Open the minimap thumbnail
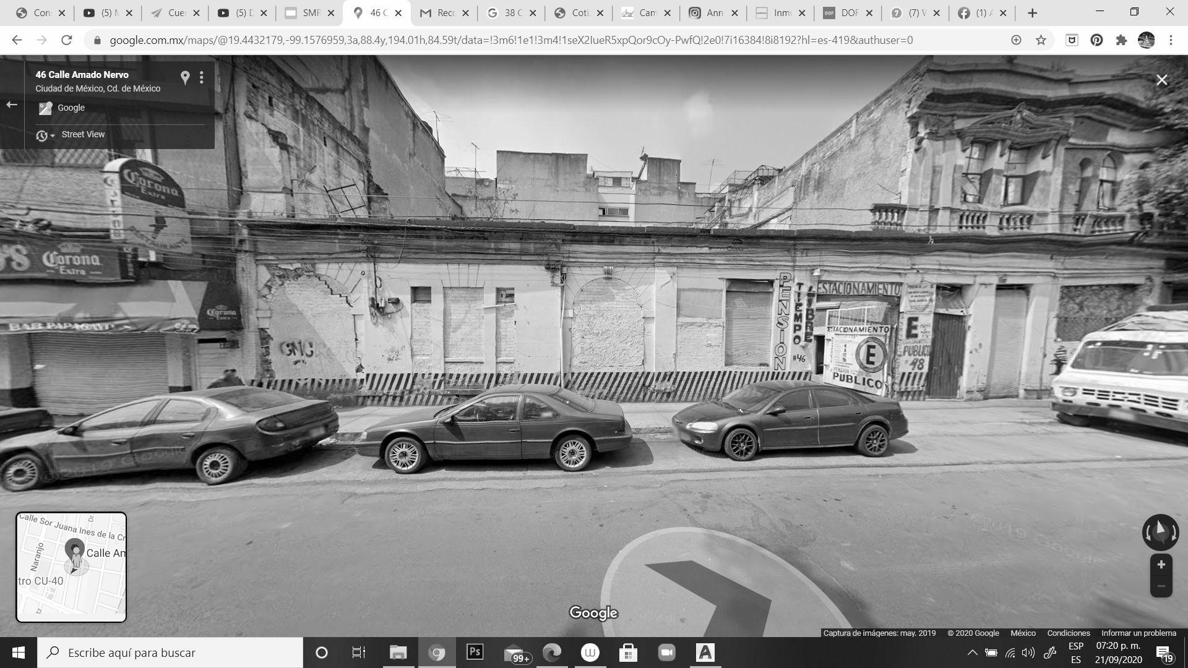The width and height of the screenshot is (1188, 668). tap(71, 567)
